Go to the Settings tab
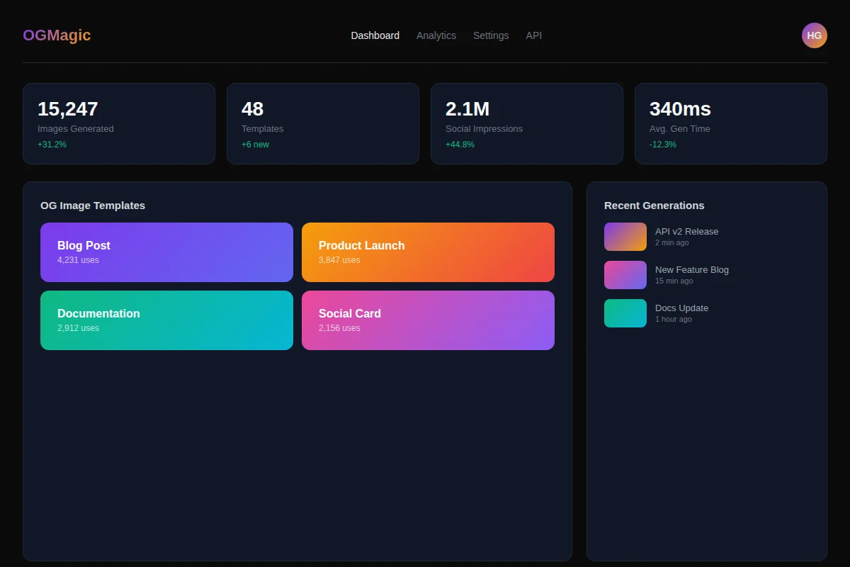850x567 pixels. pos(491,35)
